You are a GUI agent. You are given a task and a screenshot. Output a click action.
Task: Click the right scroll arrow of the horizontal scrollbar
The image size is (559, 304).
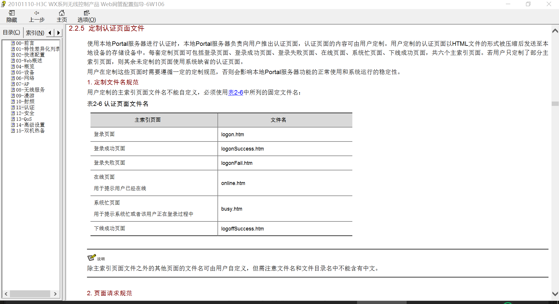tap(55, 294)
